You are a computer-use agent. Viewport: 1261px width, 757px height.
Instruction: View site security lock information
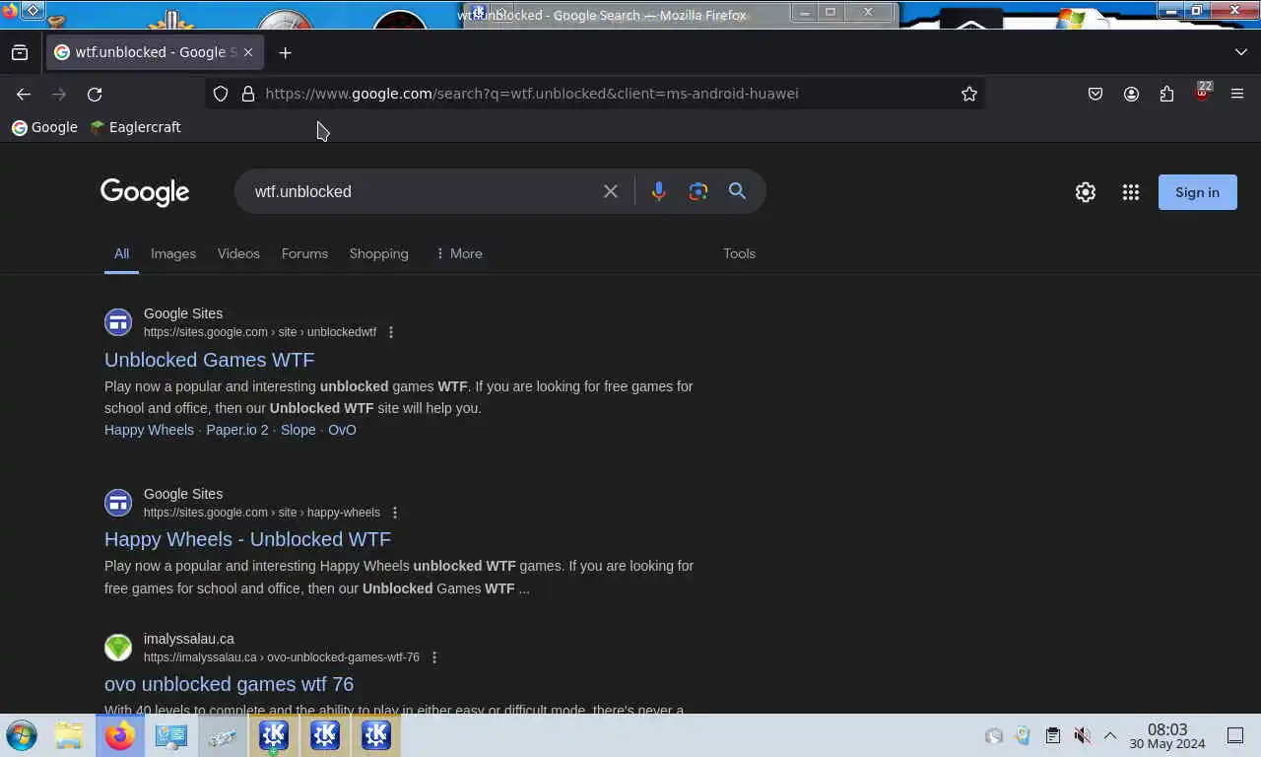click(248, 94)
